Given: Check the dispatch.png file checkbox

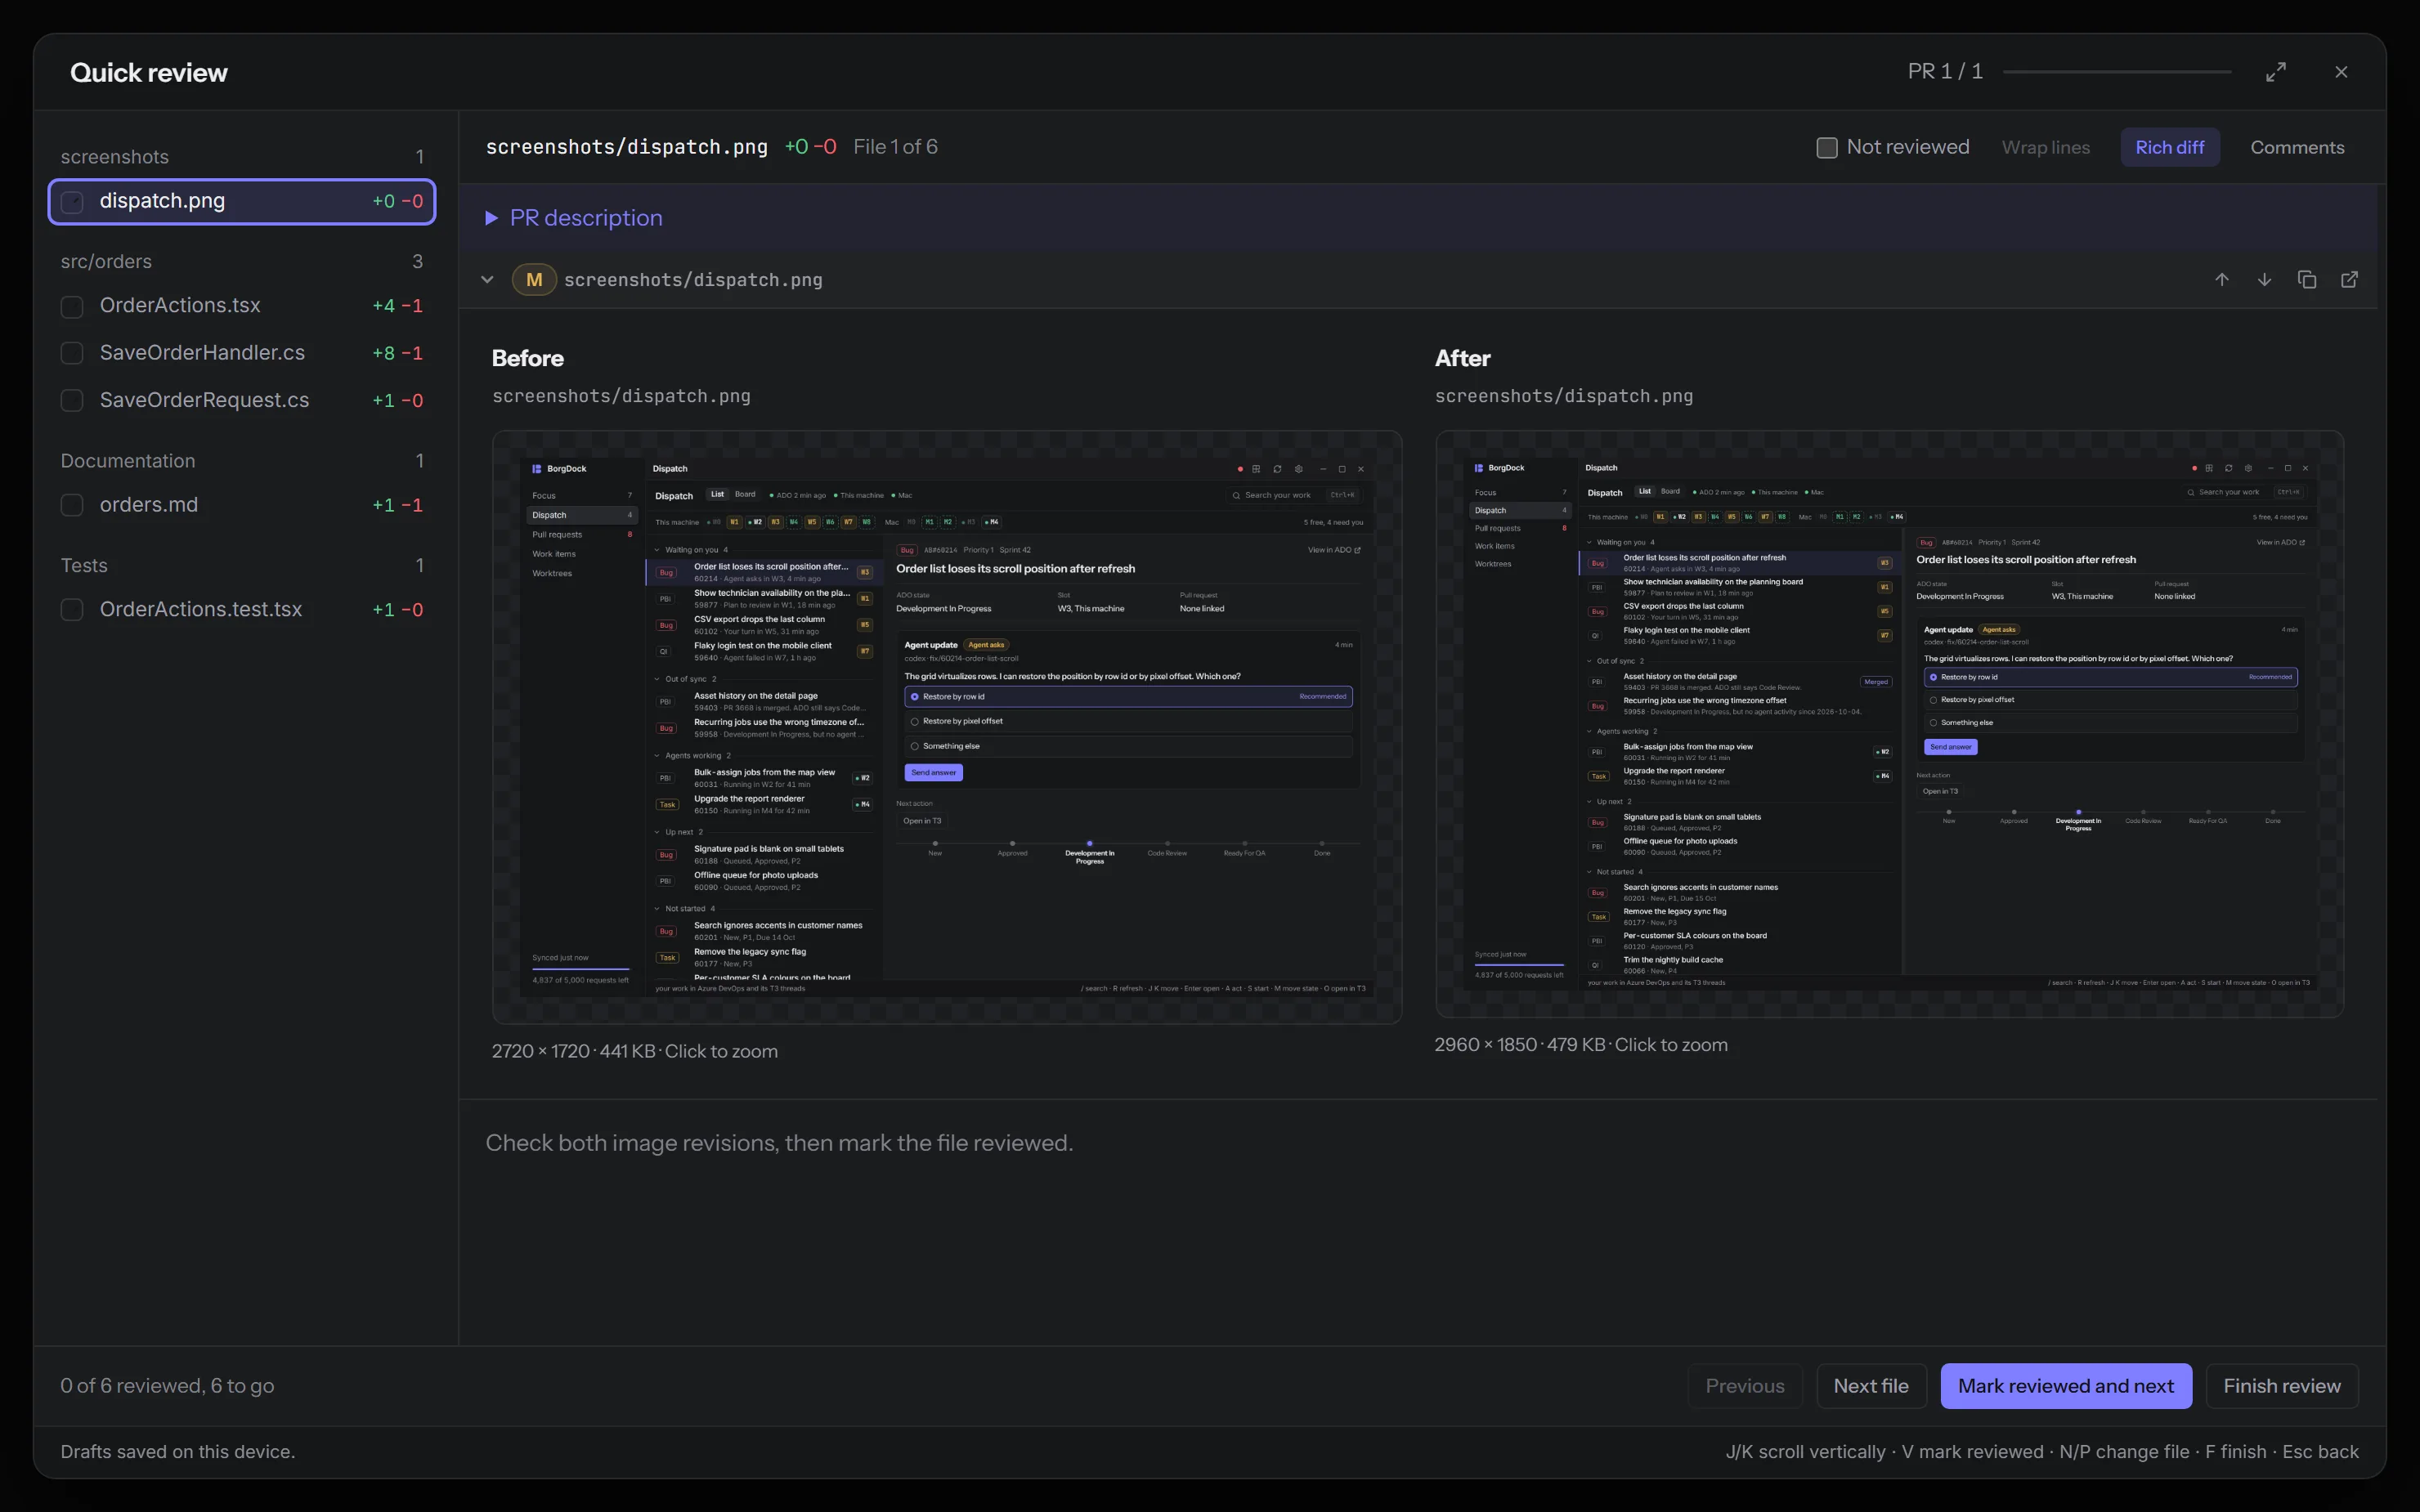Looking at the screenshot, I should tap(72, 202).
